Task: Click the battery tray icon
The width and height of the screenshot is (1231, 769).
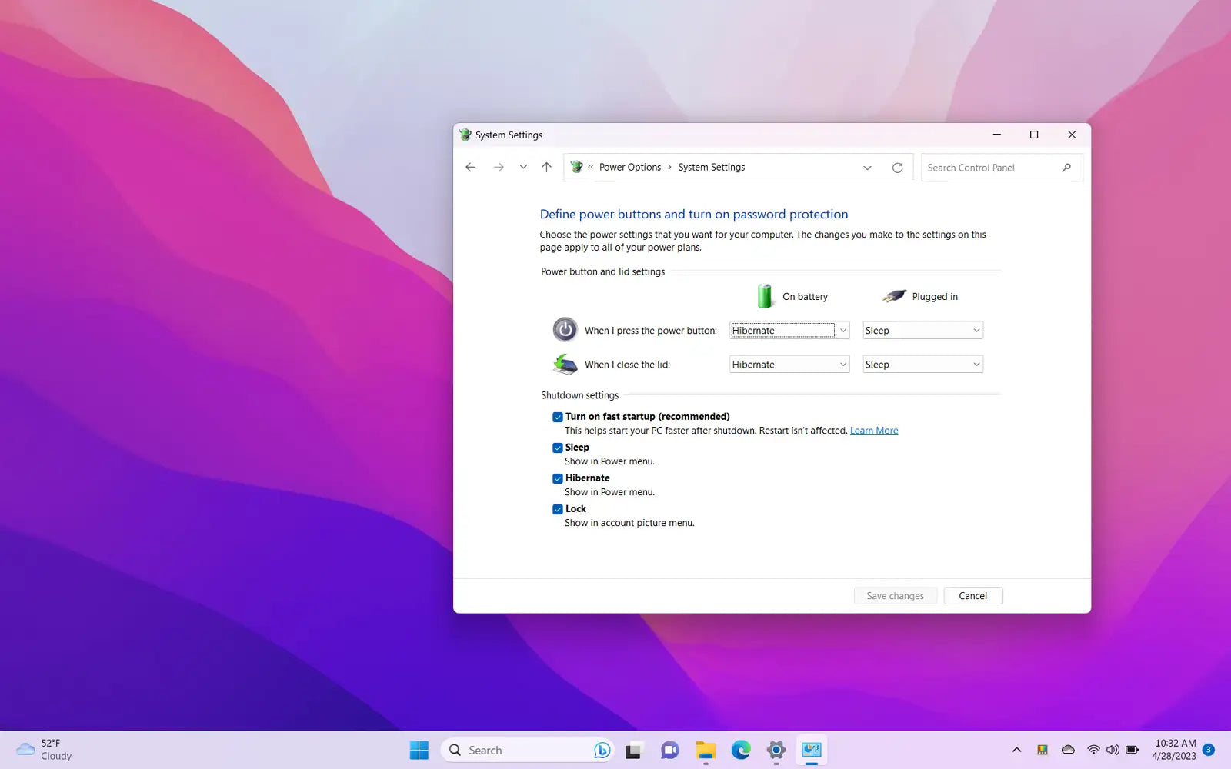Action: (x=1133, y=750)
